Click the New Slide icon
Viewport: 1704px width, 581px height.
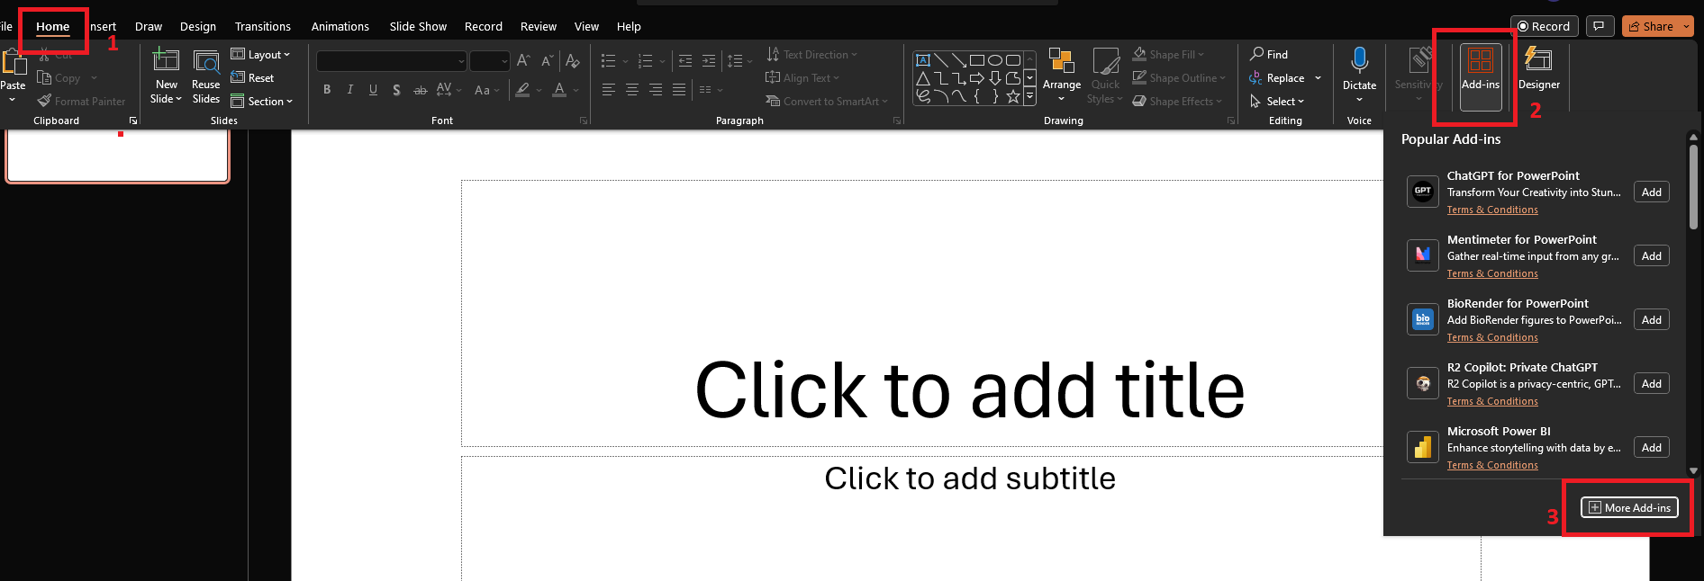(x=166, y=62)
